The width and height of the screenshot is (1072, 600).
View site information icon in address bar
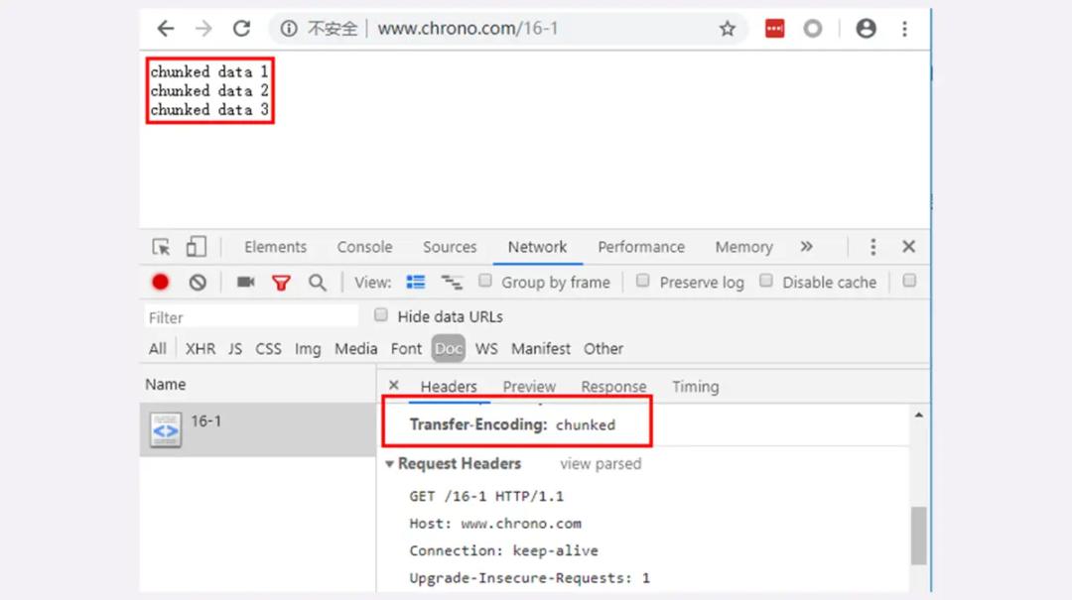point(289,29)
